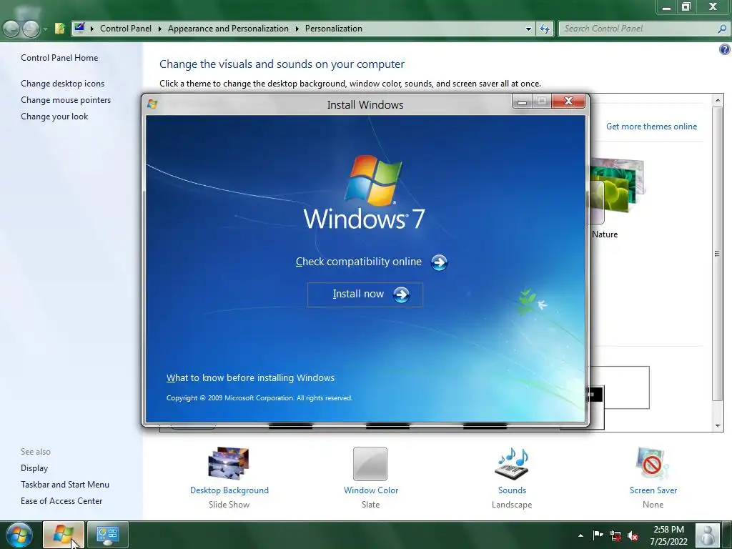Viewport: 732px width, 549px height.
Task: Click the user tile at taskbar end
Action: (707, 535)
